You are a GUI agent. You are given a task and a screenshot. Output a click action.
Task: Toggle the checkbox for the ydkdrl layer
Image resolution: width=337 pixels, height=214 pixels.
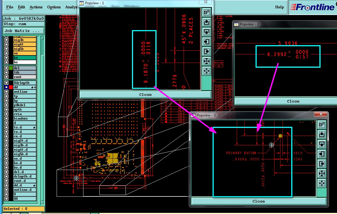[6, 105]
